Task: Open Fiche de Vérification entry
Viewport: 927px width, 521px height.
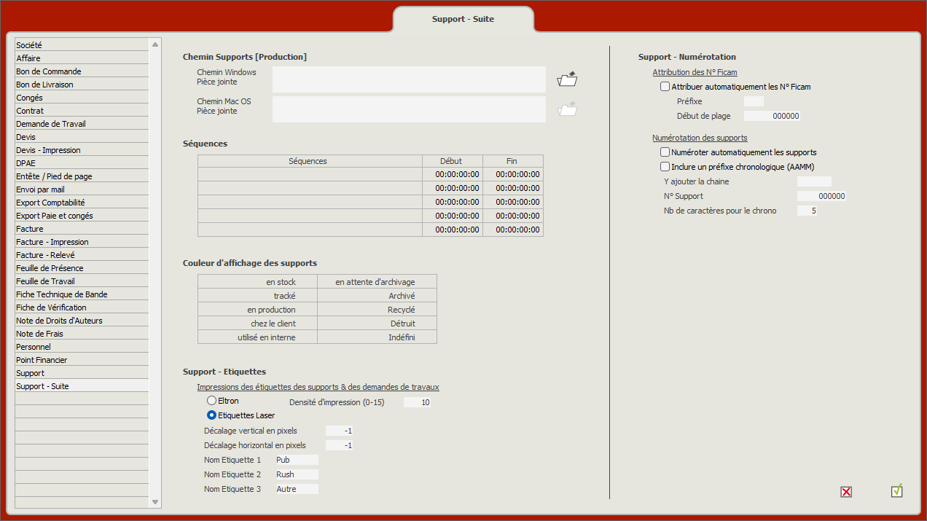Action: coord(82,307)
